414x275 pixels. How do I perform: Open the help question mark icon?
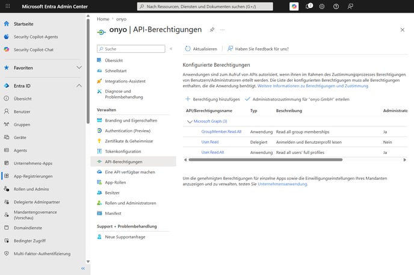pos(336,7)
